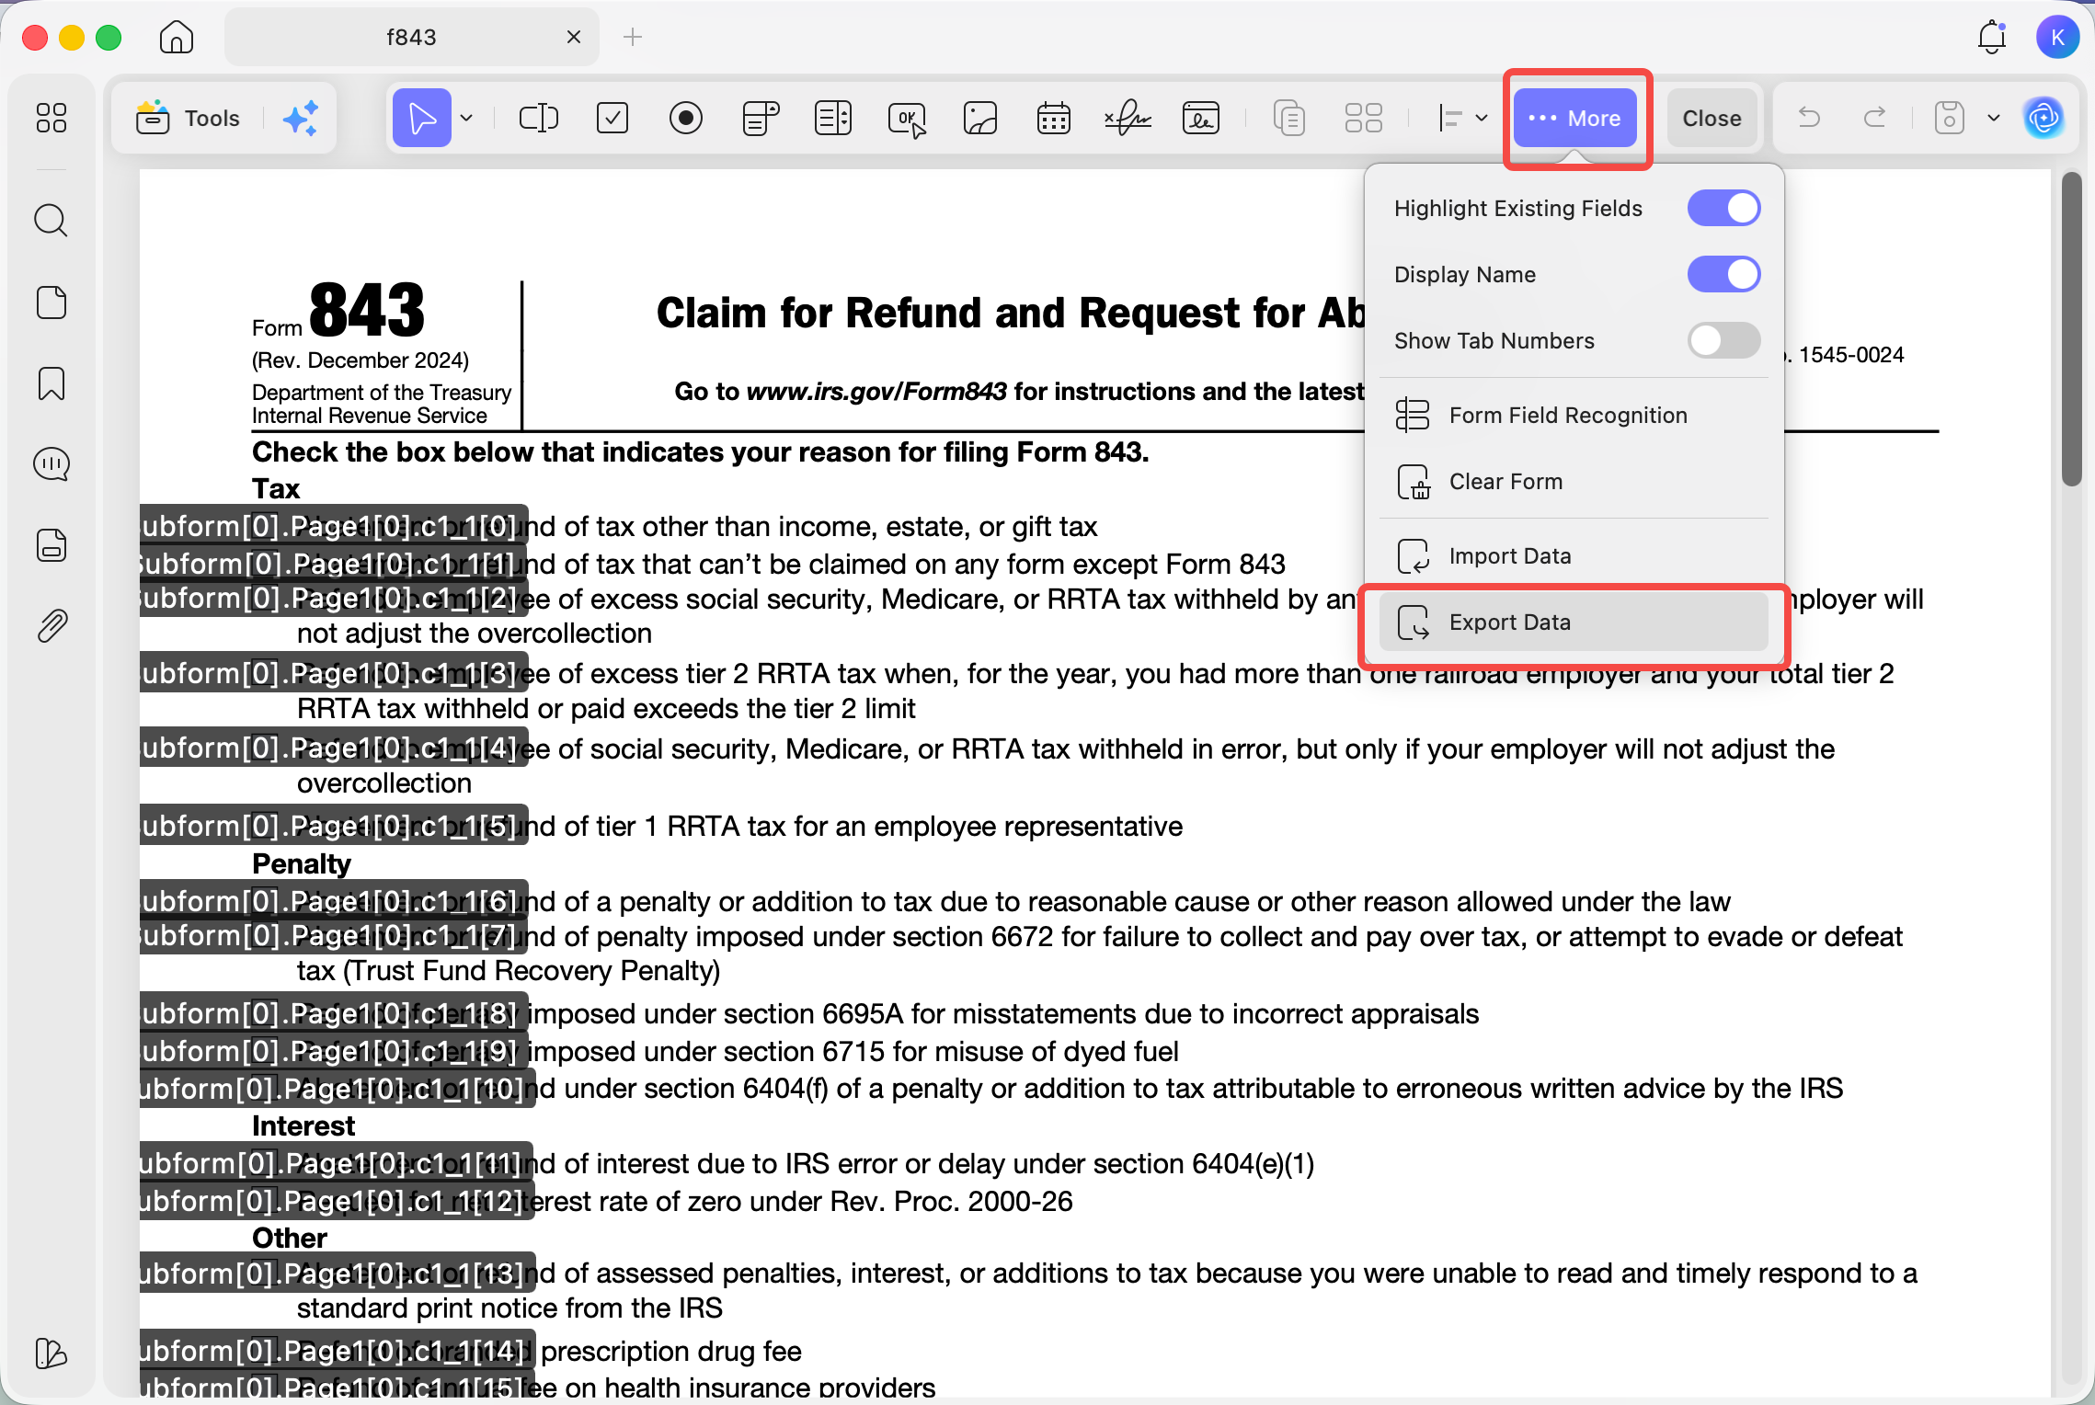Click the More button

pos(1575,118)
